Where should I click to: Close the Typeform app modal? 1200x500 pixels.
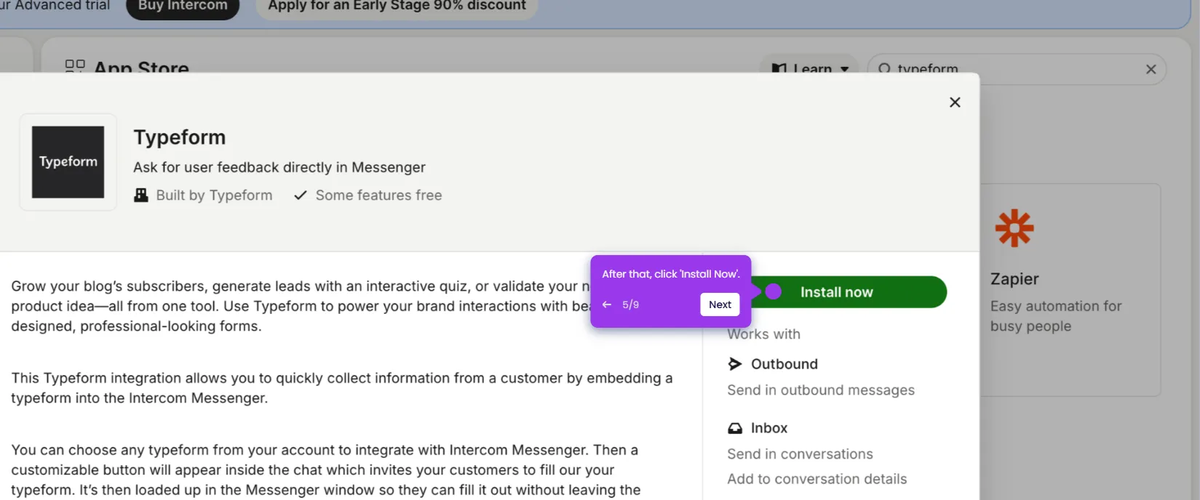tap(955, 102)
